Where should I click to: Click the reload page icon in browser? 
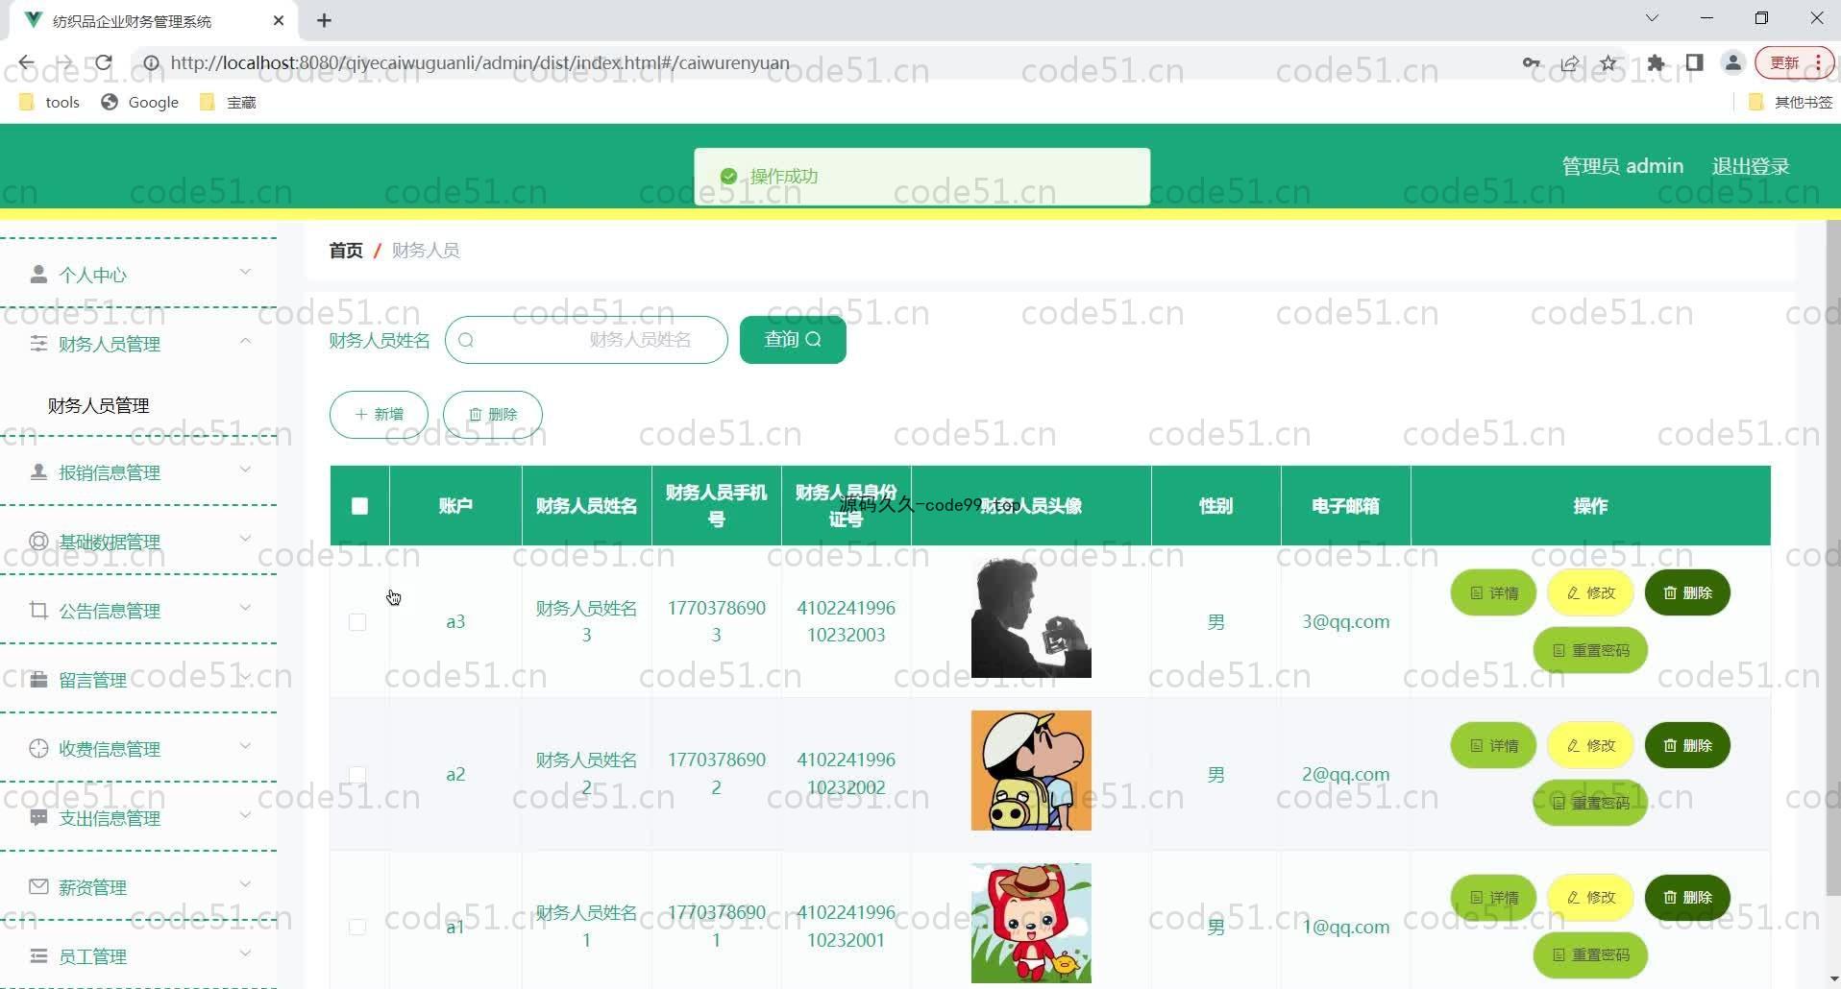pos(104,63)
